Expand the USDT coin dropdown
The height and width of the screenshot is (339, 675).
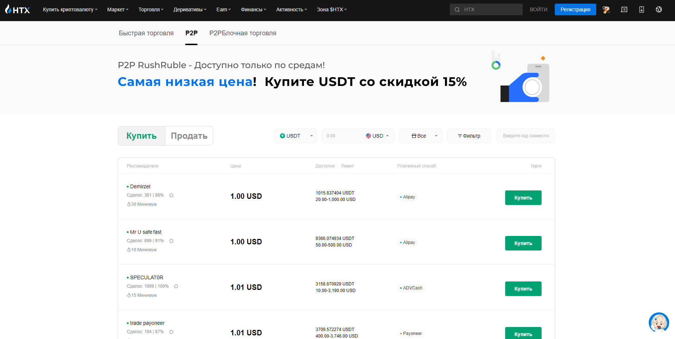[296, 136]
